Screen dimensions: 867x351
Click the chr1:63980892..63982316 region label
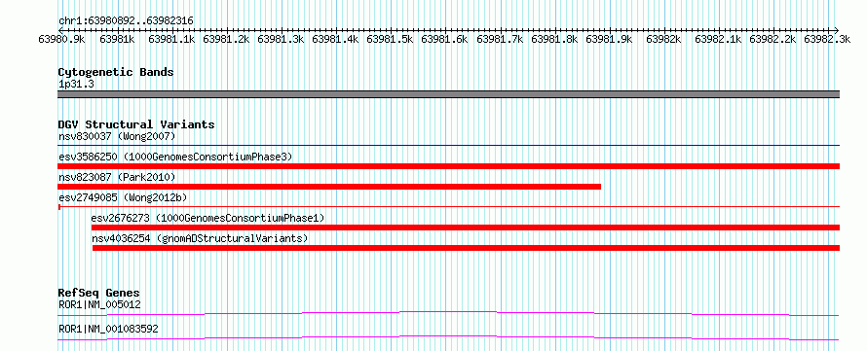click(126, 21)
